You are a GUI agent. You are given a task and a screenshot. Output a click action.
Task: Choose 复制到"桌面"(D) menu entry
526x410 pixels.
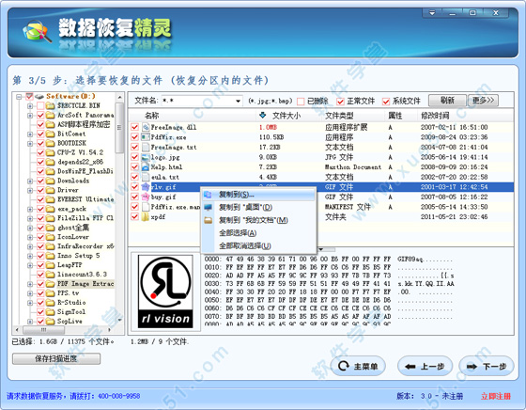coord(258,207)
